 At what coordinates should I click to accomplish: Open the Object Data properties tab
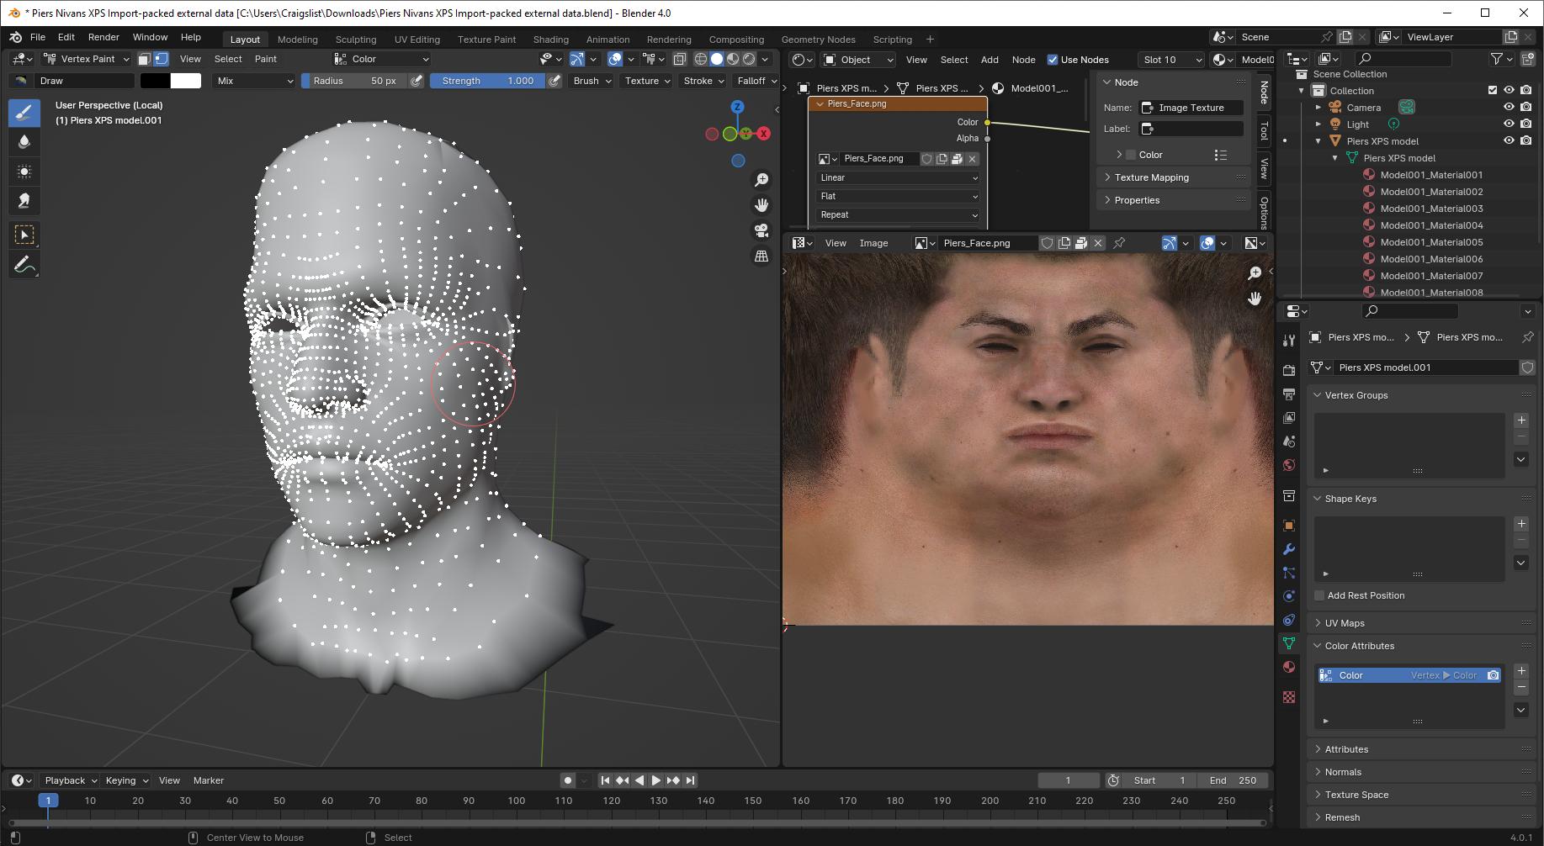tap(1288, 643)
